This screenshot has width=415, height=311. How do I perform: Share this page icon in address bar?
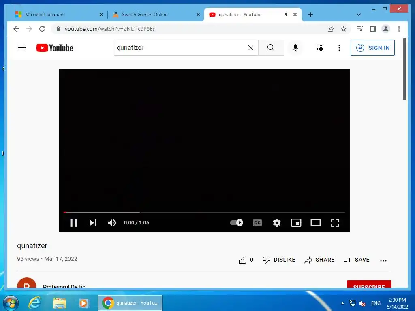(x=331, y=29)
